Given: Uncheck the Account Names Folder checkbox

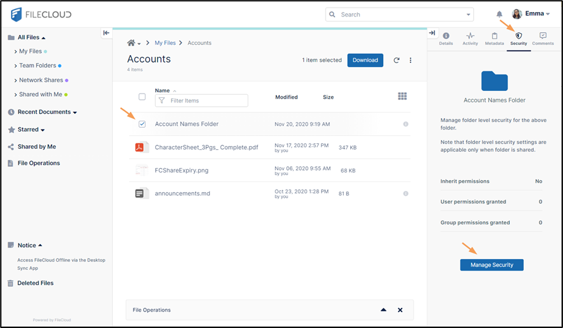Looking at the screenshot, I should point(142,124).
